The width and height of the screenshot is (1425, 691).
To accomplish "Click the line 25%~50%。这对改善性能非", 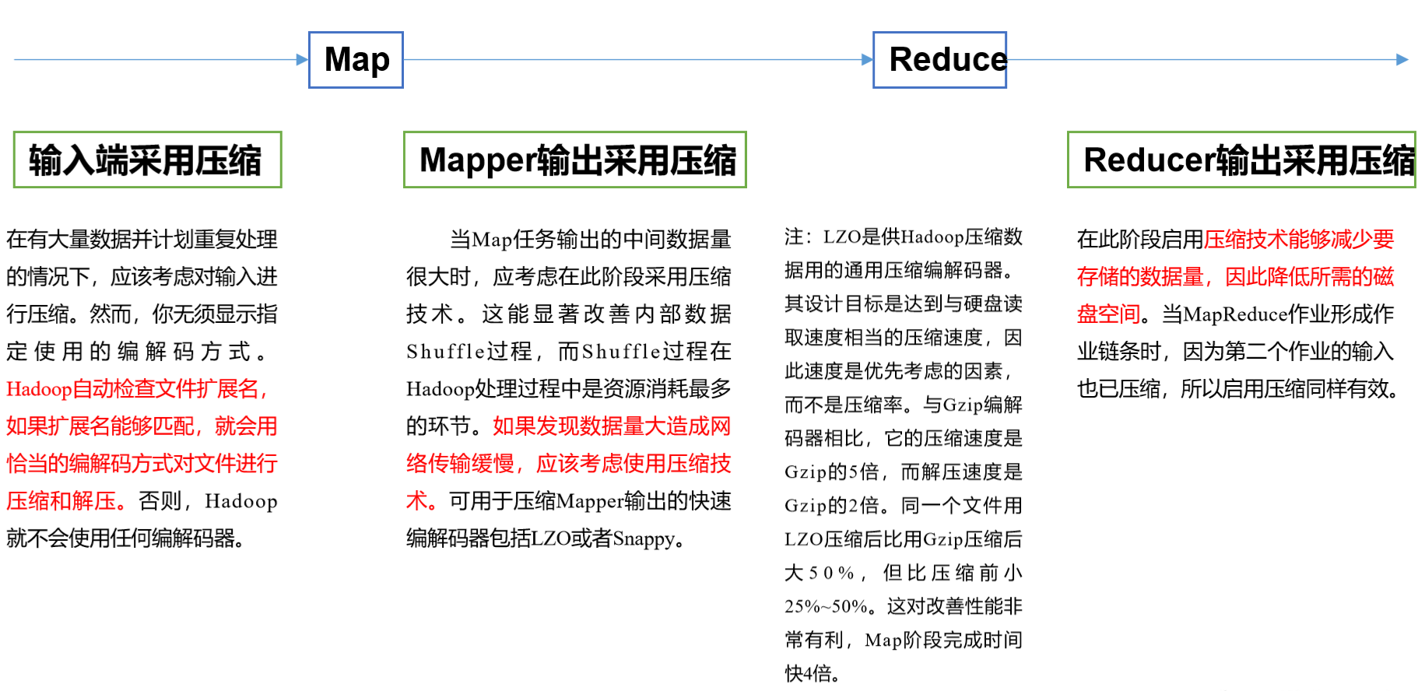I will [904, 605].
